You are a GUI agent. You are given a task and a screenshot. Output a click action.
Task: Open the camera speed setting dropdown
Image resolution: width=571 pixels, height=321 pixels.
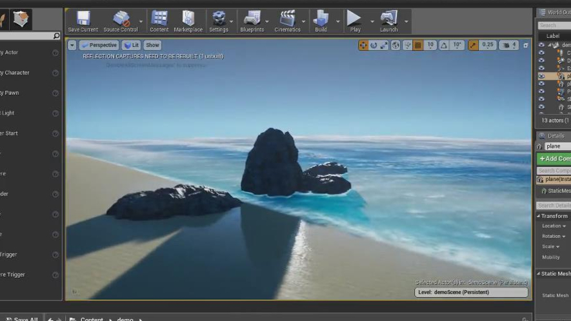pyautogui.click(x=510, y=45)
